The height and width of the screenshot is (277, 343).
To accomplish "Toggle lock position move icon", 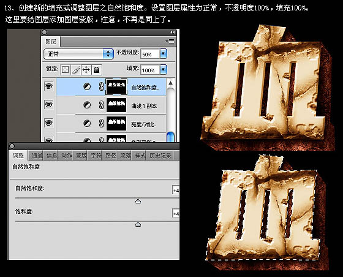I will click(86, 70).
